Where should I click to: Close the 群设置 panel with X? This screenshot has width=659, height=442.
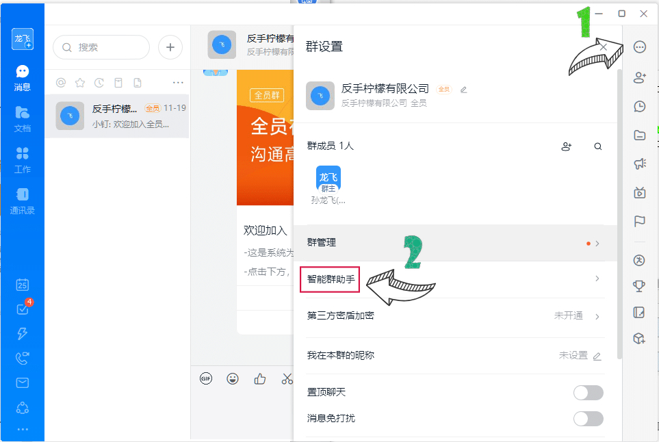click(603, 47)
